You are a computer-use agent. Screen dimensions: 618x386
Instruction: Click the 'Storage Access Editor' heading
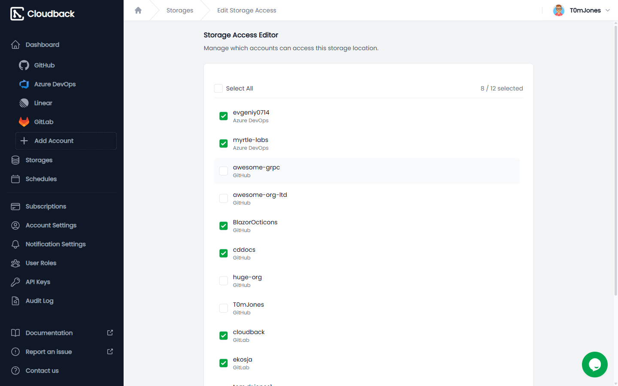point(241,35)
